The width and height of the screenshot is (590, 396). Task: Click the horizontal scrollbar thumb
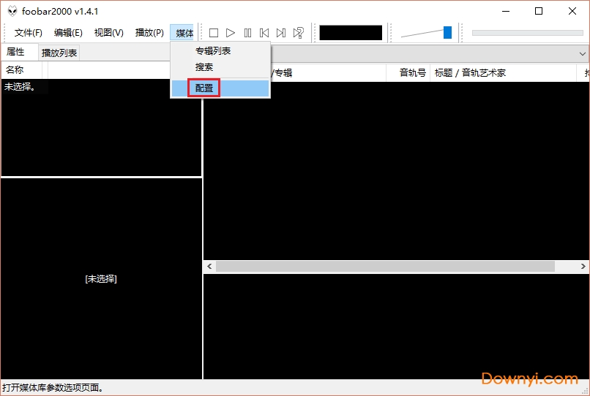click(385, 267)
